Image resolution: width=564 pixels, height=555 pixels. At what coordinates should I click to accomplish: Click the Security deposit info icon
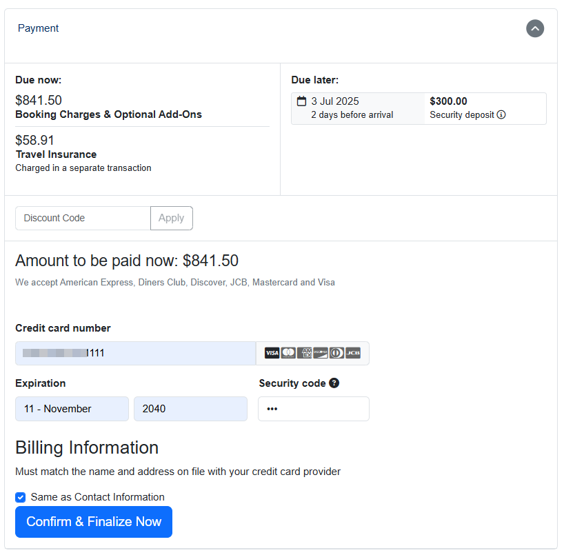coord(501,114)
